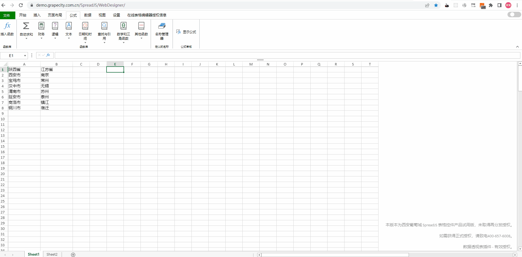Select cell B1 containing 江苏省
The image size is (522, 257).
[x=56, y=70]
